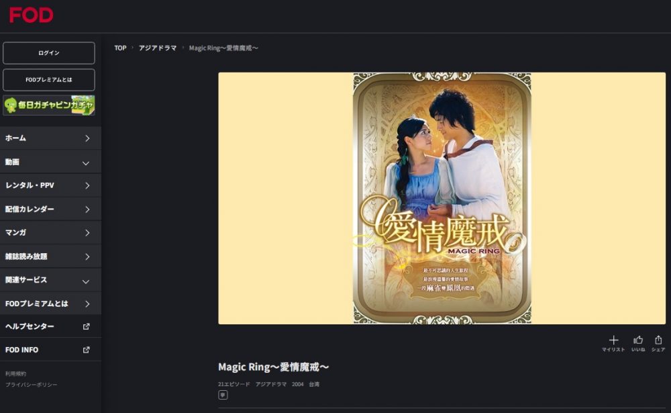
Task: Open ヘルプセンター external link icon
Action: [x=86, y=326]
